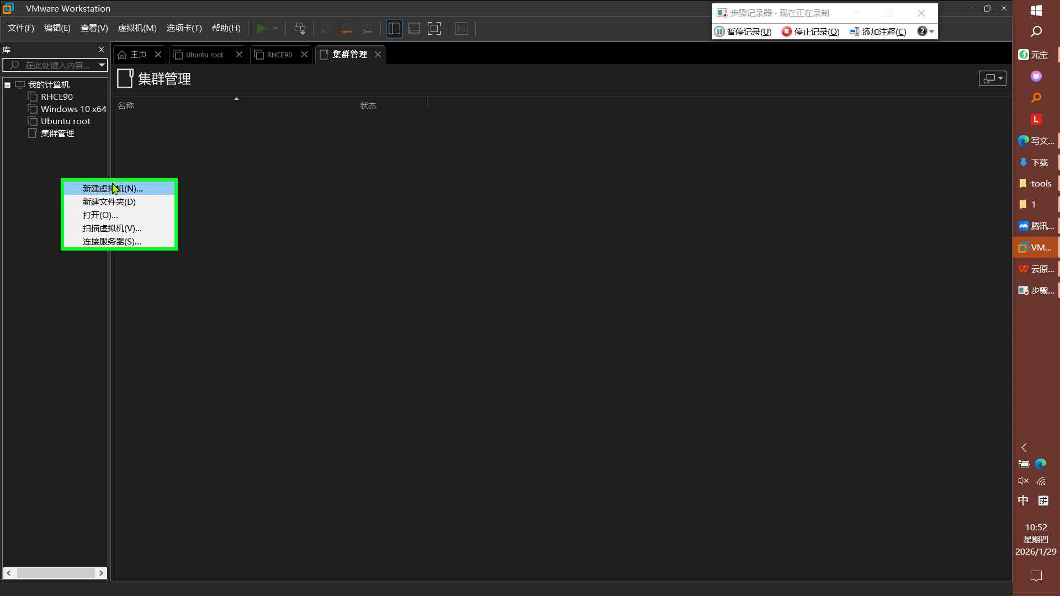Viewport: 1060px width, 596px height.
Task: Click 停止记录(O) in the Steps Recorder
Action: tap(810, 31)
